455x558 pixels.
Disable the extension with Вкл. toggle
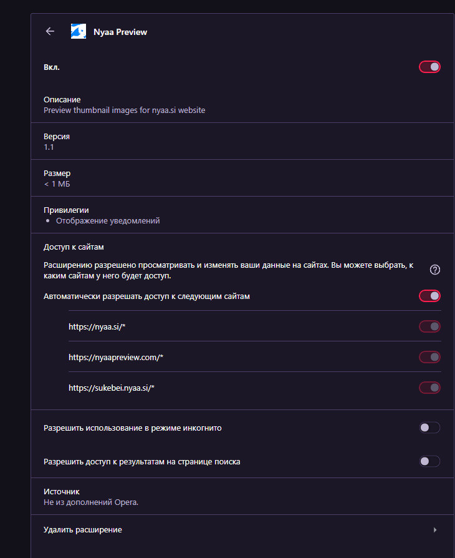(429, 67)
